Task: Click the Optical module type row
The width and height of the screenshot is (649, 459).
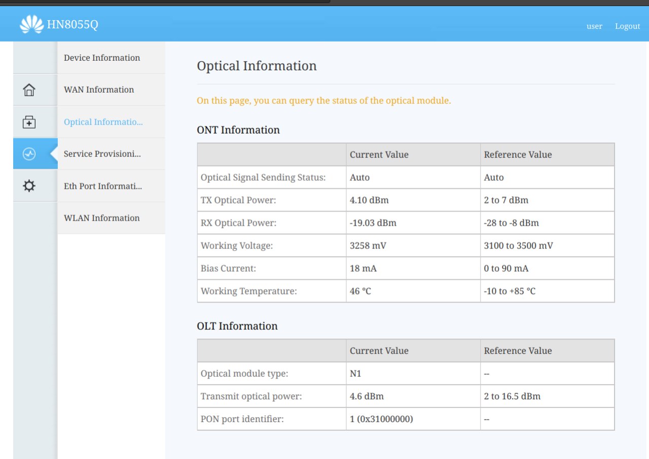Action: coord(406,373)
